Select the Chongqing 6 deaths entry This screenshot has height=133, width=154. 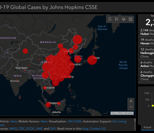point(146,75)
